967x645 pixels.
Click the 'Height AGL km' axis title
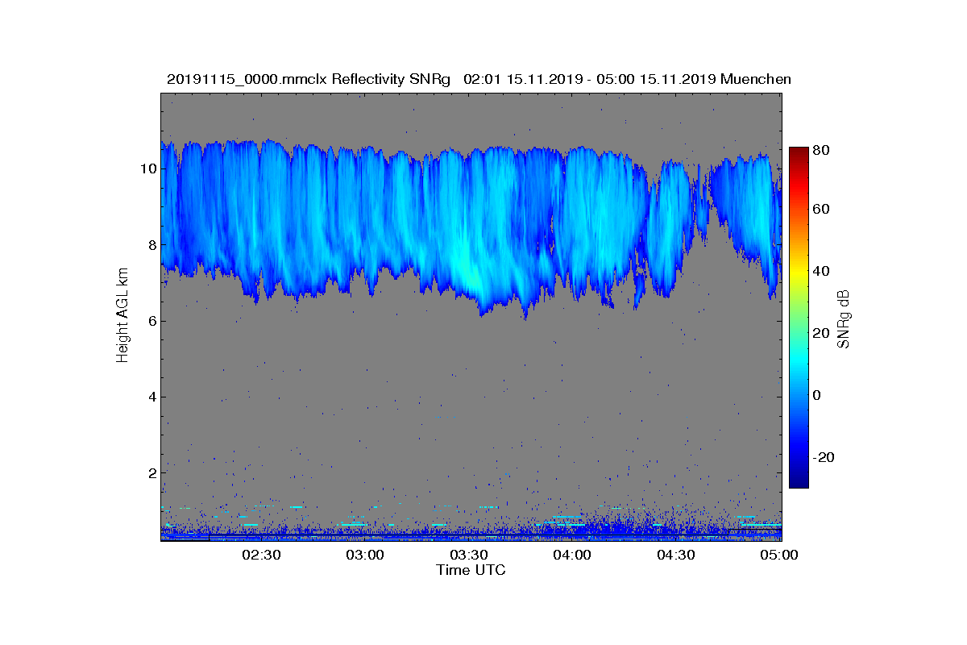point(122,316)
